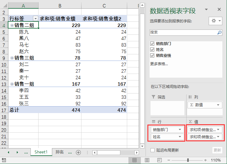The height and width of the screenshot is (164, 227).
Task: Open the 更多表格... link
Action: pos(159,64)
